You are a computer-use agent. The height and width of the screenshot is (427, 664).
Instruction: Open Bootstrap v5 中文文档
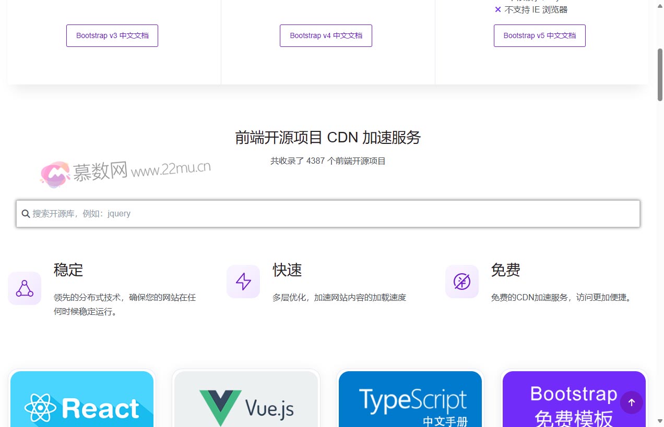[x=539, y=35]
